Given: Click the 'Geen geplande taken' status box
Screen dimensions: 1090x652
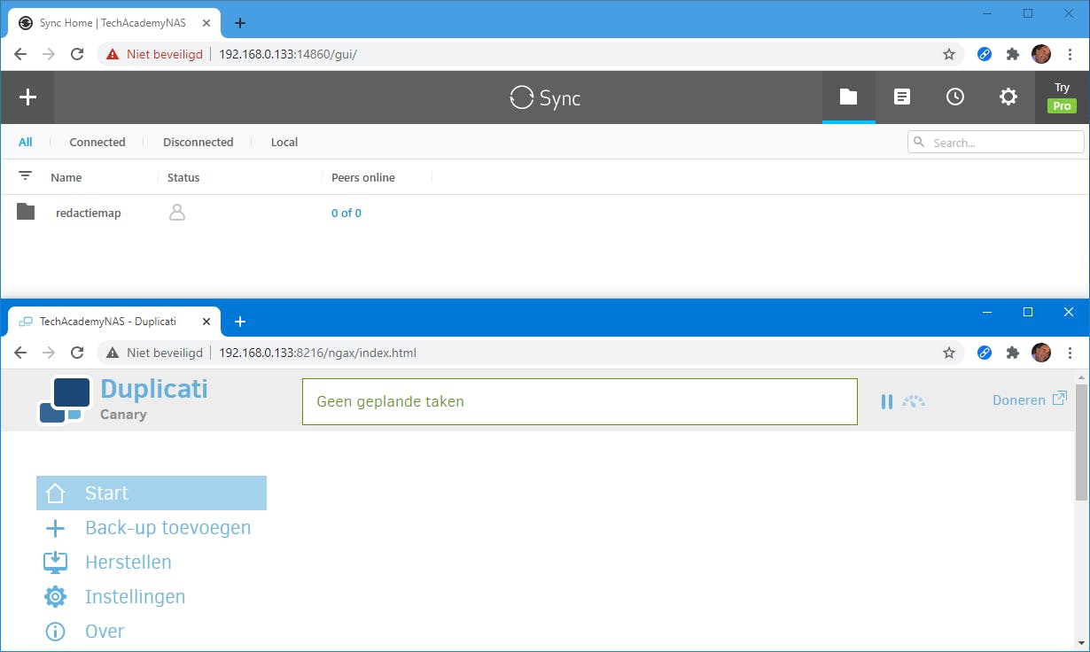Looking at the screenshot, I should tap(580, 401).
